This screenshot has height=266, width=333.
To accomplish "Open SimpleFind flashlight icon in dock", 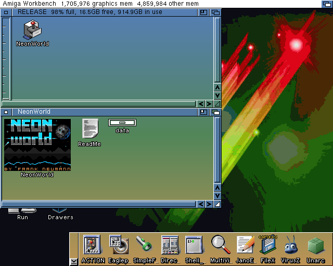I will 144,244.
